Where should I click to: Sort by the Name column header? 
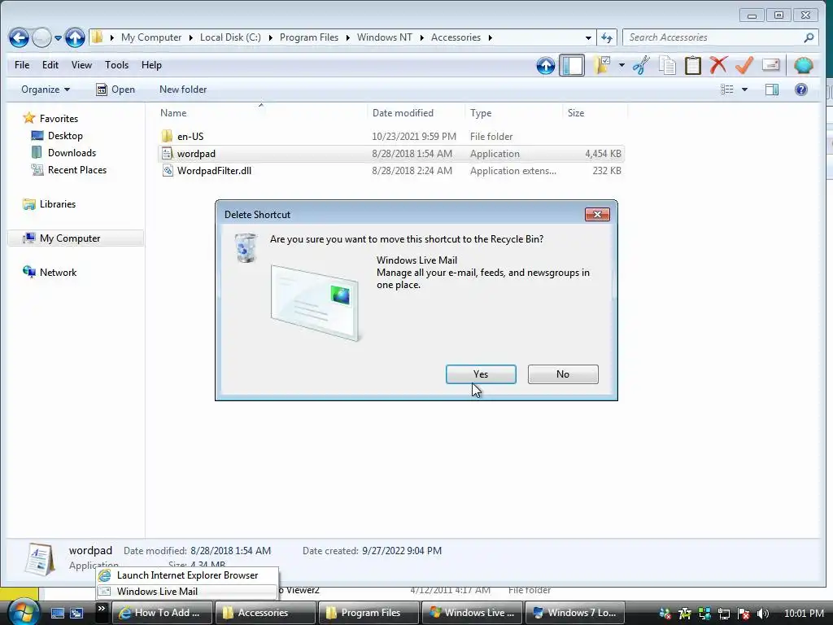tap(262, 112)
